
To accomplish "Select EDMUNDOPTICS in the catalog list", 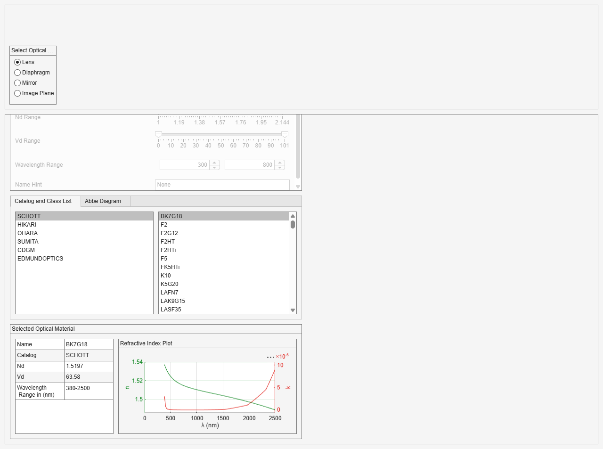I will click(40, 258).
